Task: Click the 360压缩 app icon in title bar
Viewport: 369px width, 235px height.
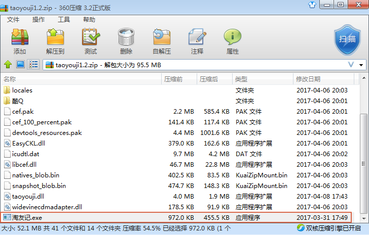Action: (4, 8)
